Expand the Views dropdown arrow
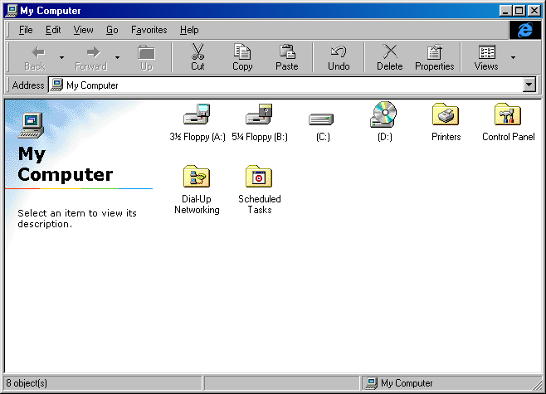546x394 pixels. pos(513,57)
